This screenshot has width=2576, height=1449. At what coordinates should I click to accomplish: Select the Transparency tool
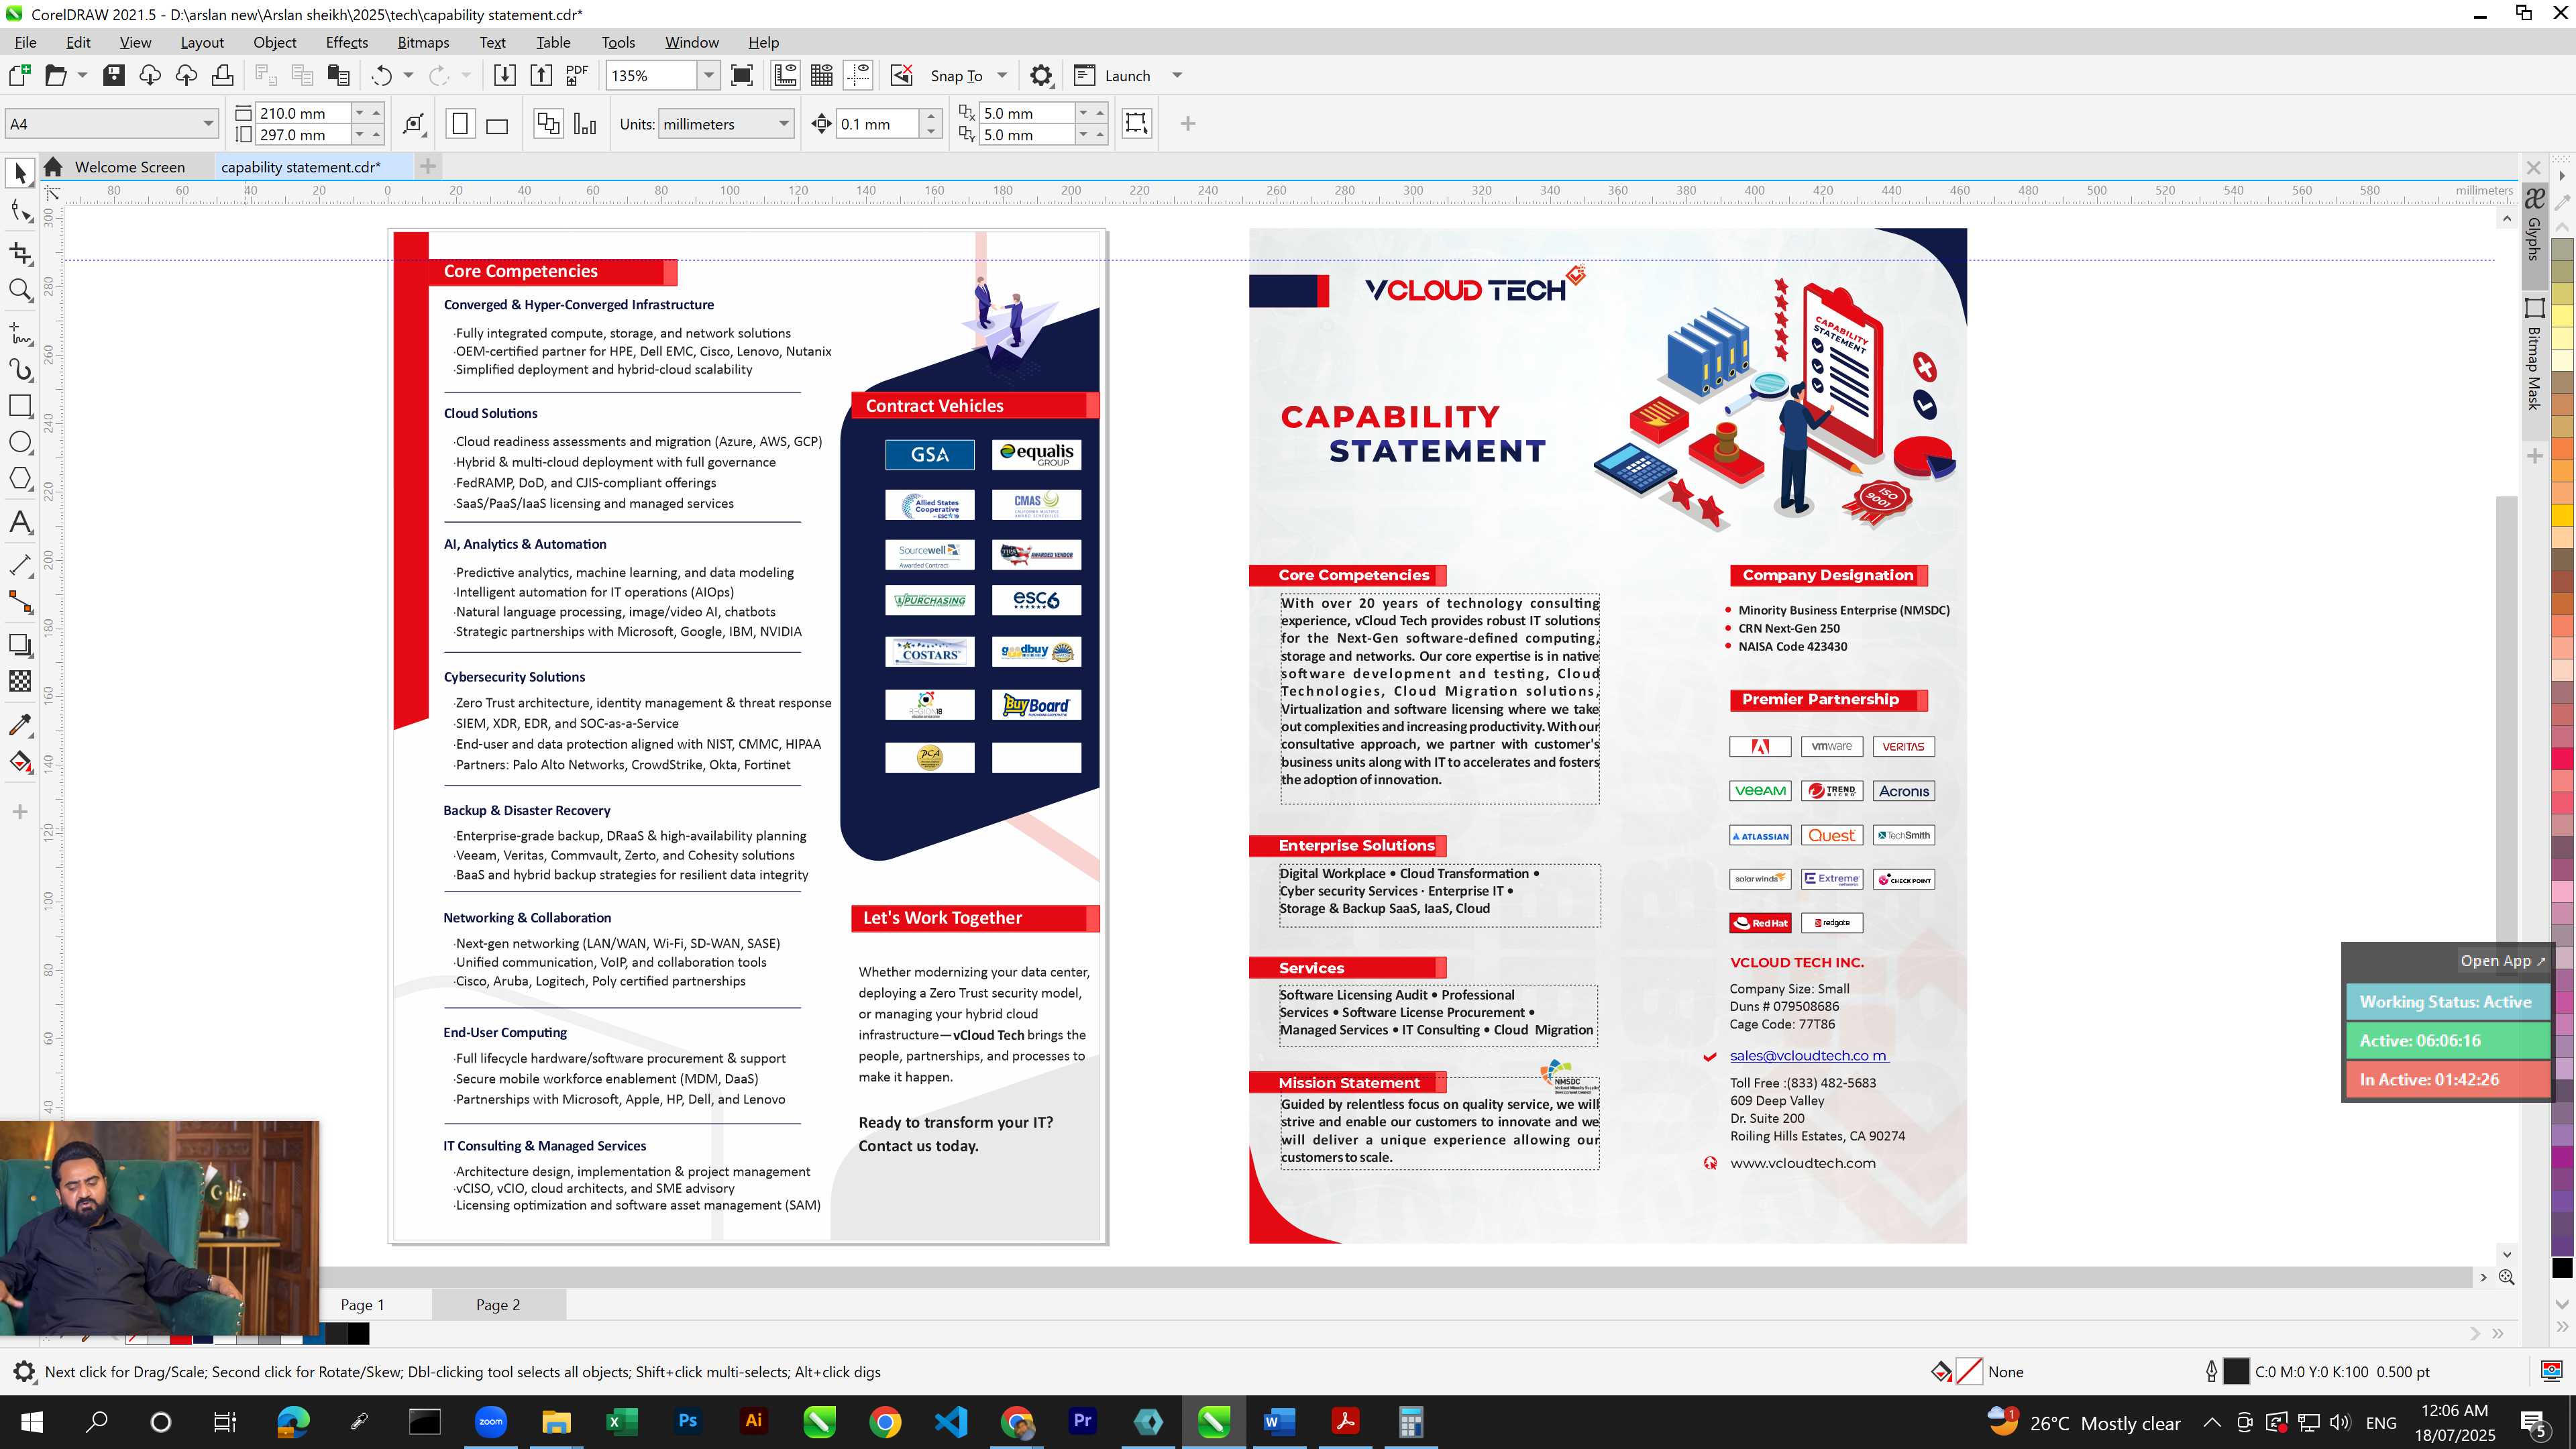point(20,681)
